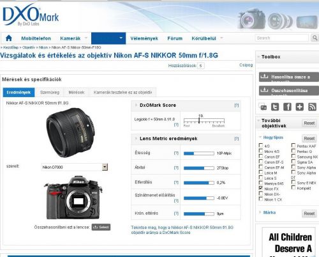Click the Összehasonlítása button
Viewport: 319px width, 257px height.
pos(289,91)
